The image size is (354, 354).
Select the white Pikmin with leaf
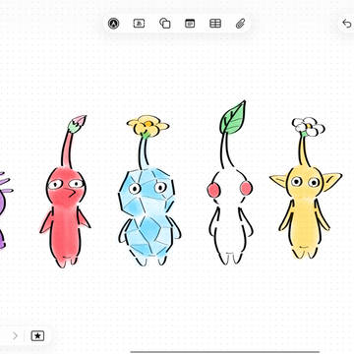pyautogui.click(x=230, y=183)
